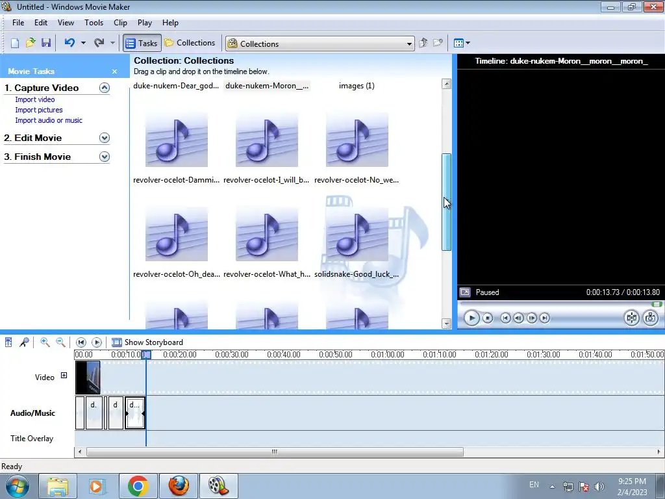This screenshot has height=499, width=665.
Task: Click the Show Storyboard button
Action: pos(147,342)
